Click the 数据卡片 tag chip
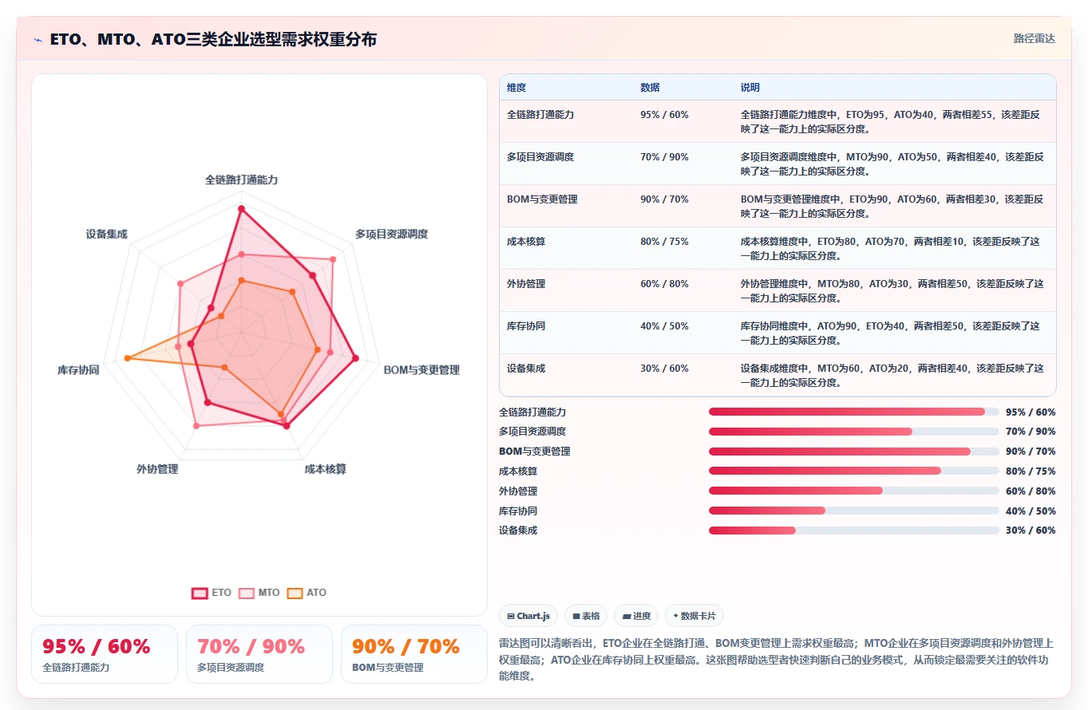 tap(694, 616)
